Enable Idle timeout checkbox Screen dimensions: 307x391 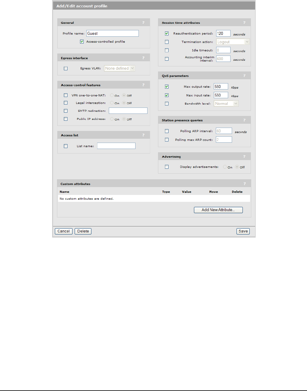[x=167, y=50]
